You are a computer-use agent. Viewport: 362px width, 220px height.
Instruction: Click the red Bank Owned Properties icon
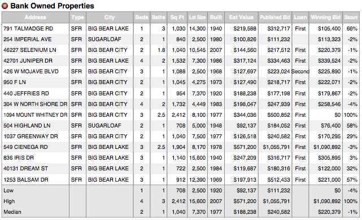pos(5,6)
